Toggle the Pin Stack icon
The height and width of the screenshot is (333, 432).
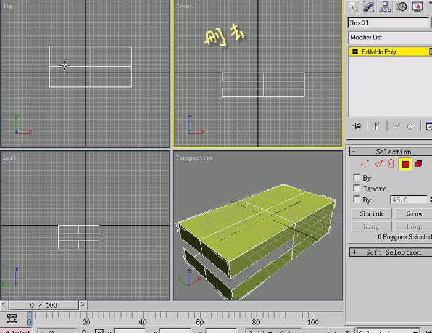point(357,126)
